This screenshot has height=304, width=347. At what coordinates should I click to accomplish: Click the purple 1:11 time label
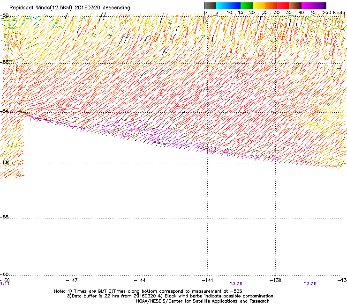click(5, 284)
